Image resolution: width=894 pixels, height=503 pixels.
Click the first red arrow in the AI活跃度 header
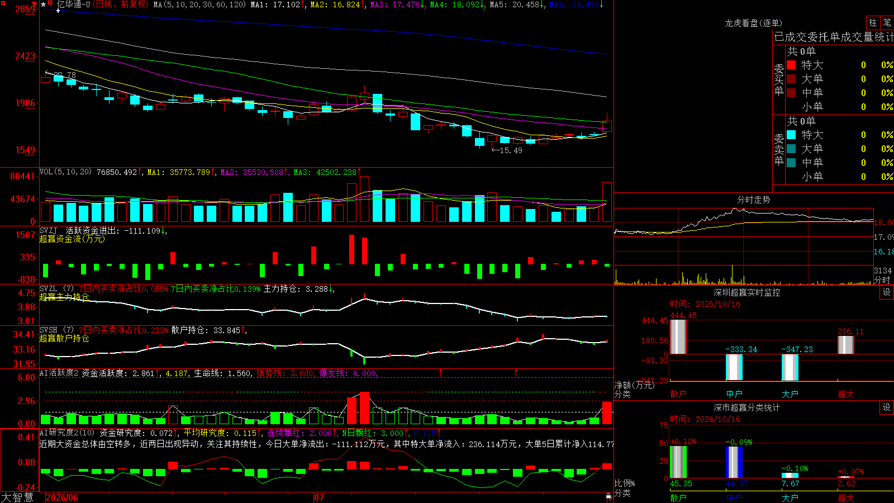tap(441, 372)
